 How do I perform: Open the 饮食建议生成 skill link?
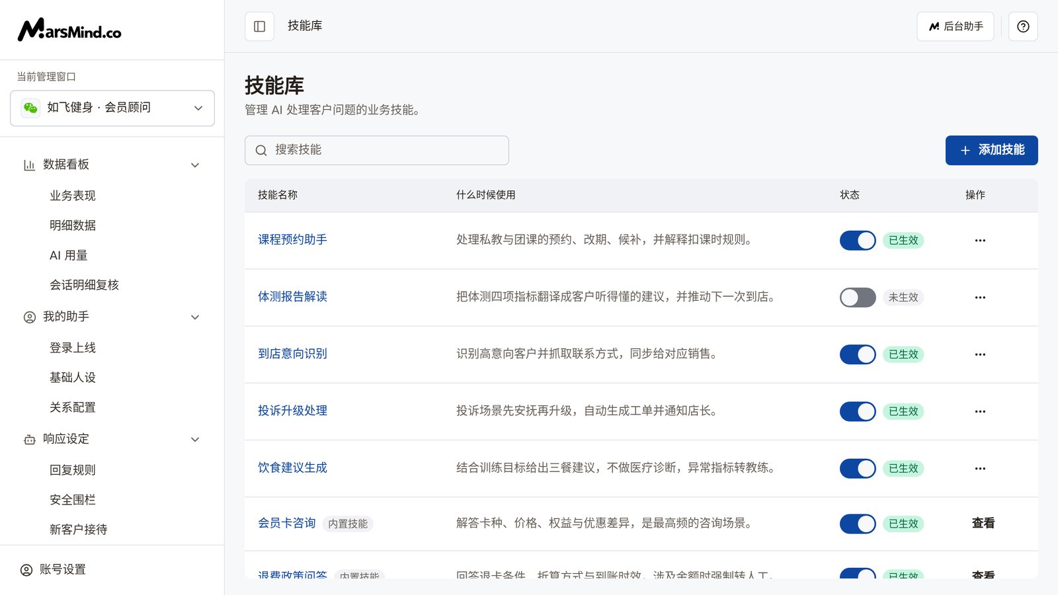point(292,467)
